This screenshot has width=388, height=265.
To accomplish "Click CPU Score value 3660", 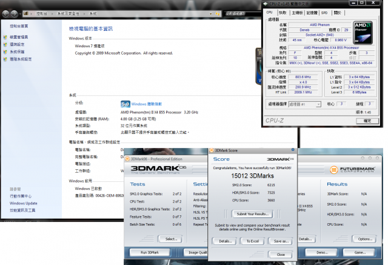I will [271, 201].
